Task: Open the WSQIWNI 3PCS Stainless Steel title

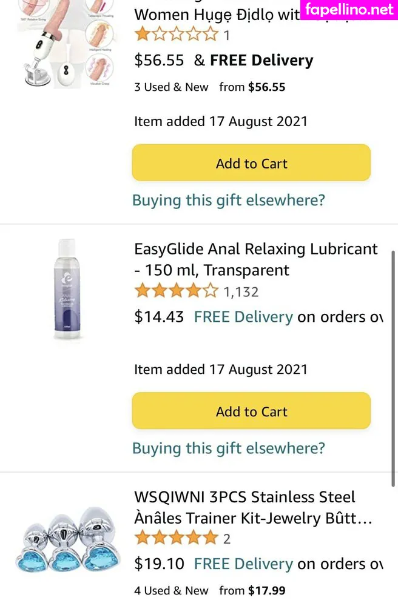Action: tap(253, 508)
